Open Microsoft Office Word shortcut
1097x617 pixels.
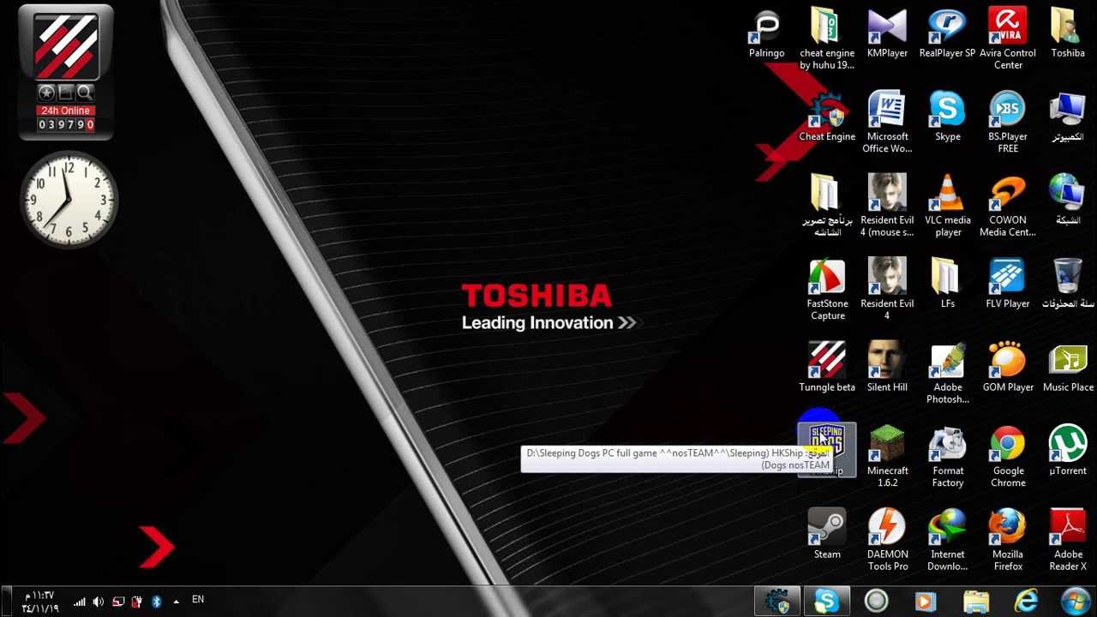click(887, 123)
